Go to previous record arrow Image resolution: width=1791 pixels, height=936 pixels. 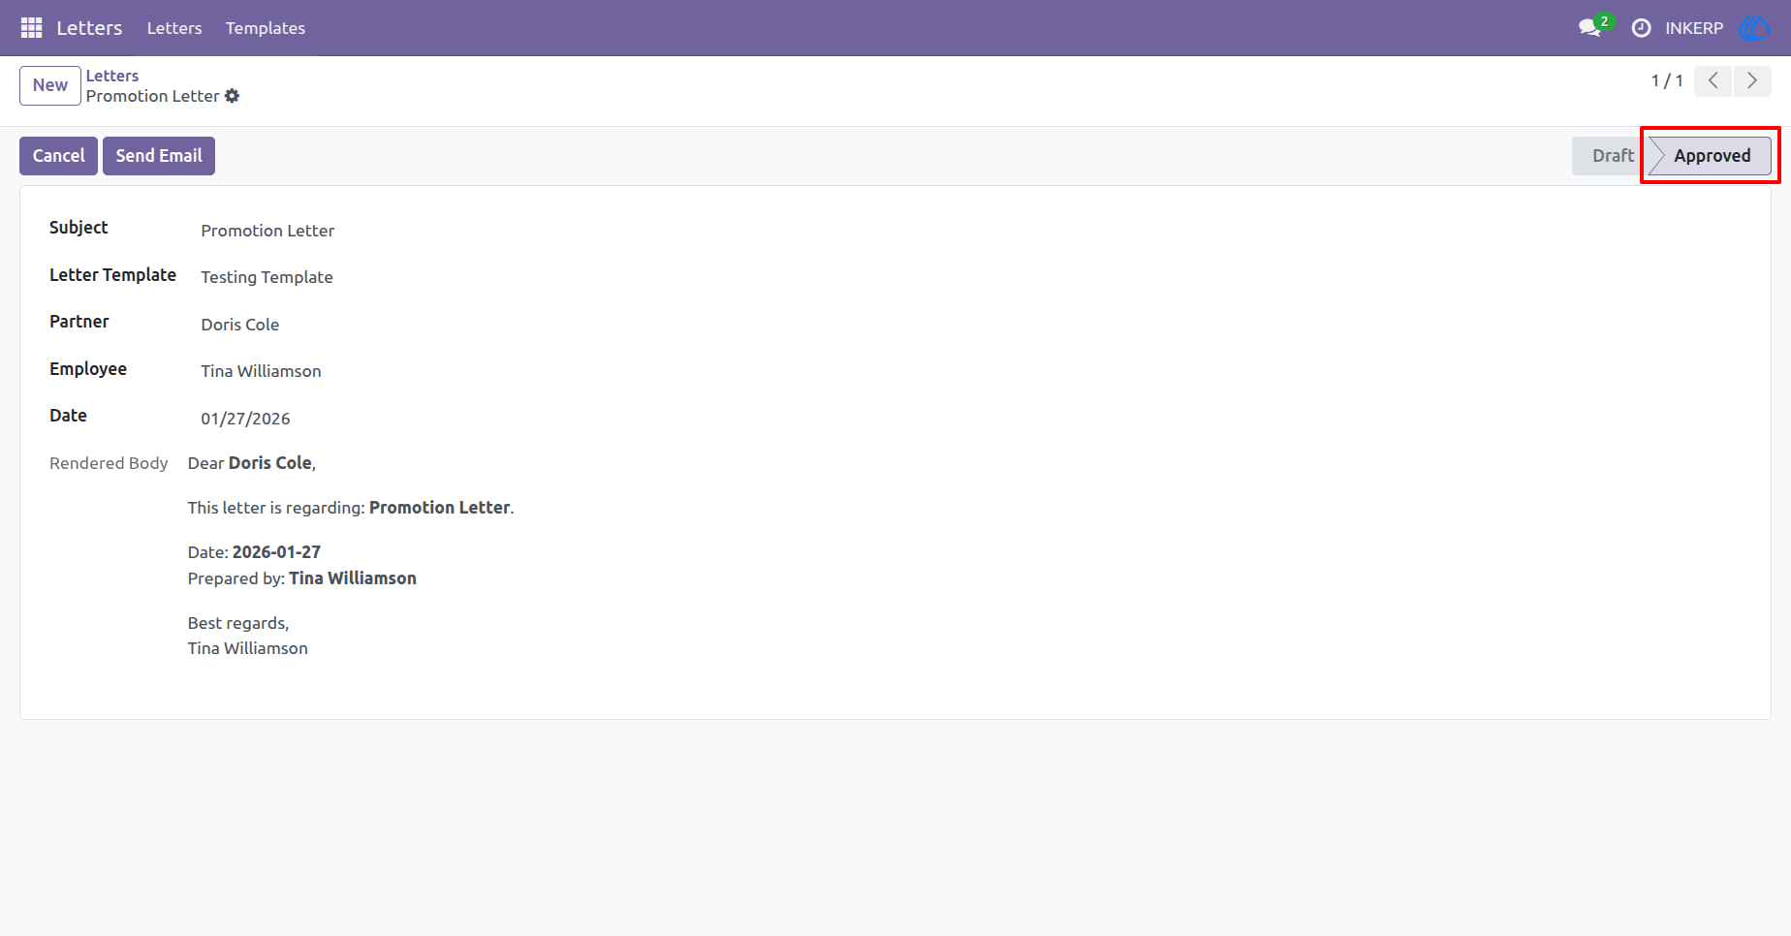coord(1713,81)
